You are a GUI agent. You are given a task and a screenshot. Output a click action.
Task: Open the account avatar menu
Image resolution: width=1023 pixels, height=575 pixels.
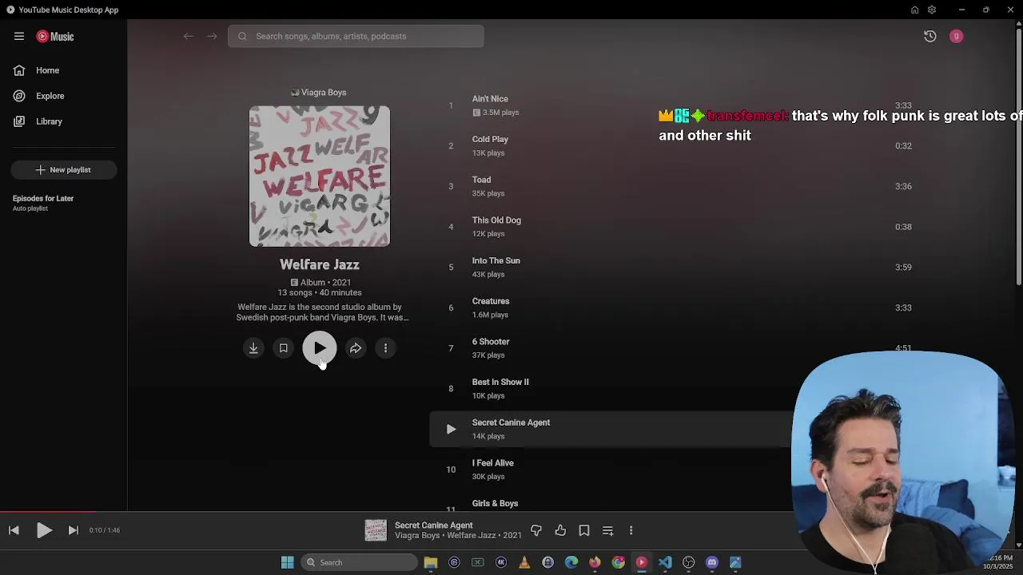[x=957, y=36]
